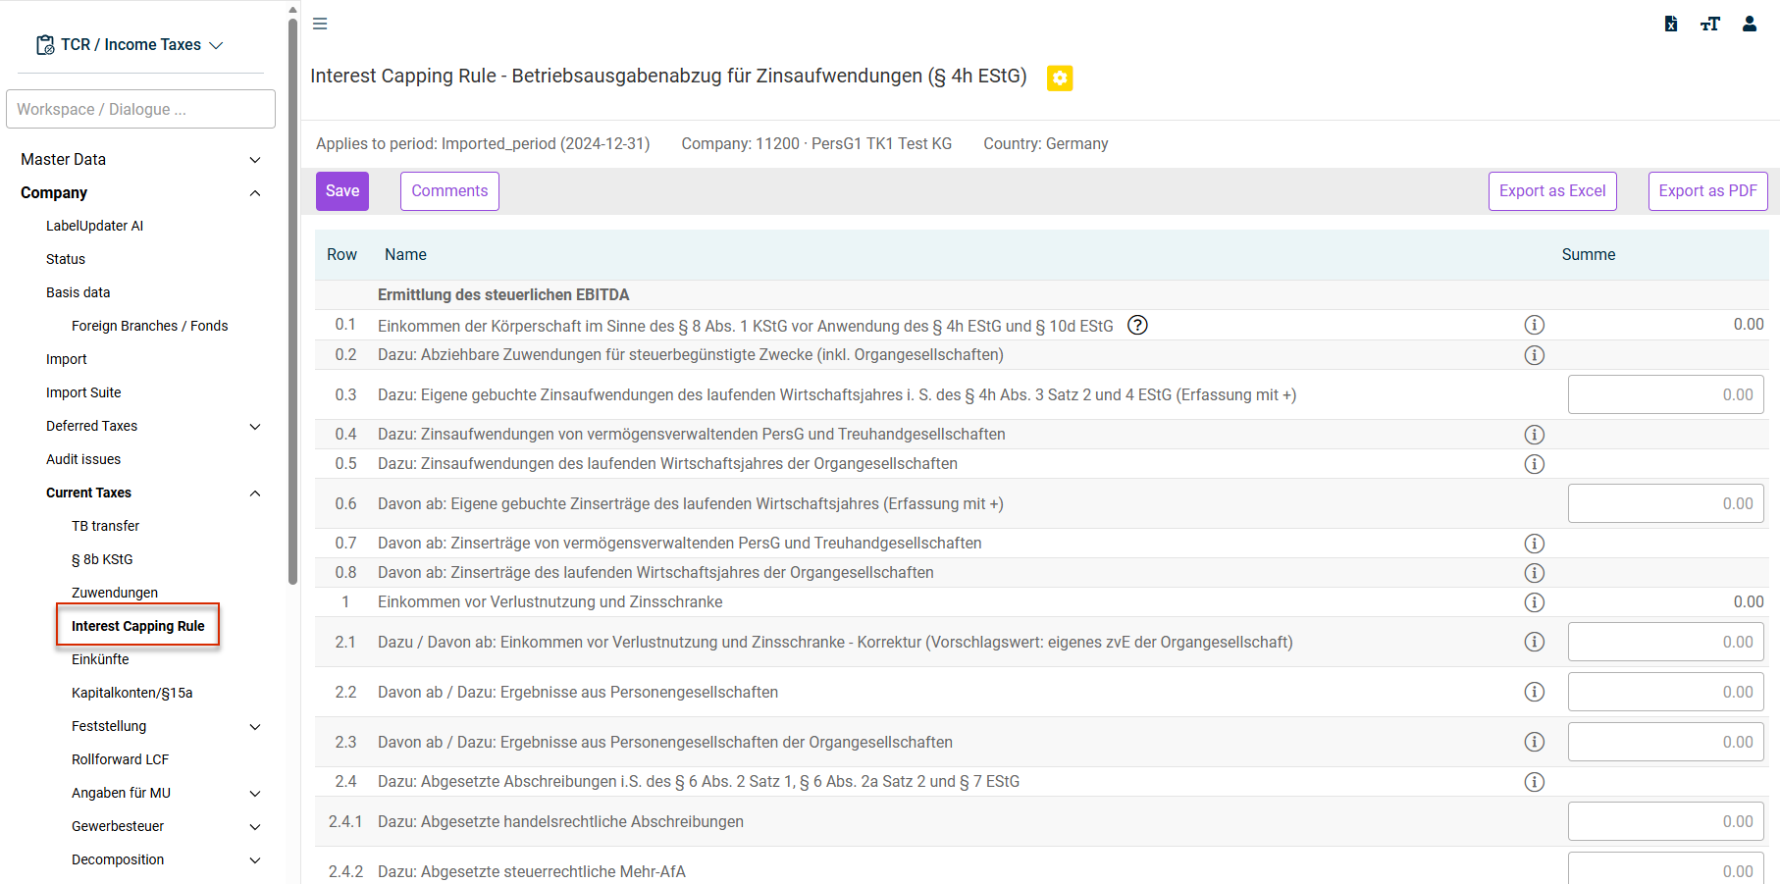Click info icon for row 2.3
Screen dimensions: 1780x884
pyautogui.click(x=1535, y=742)
